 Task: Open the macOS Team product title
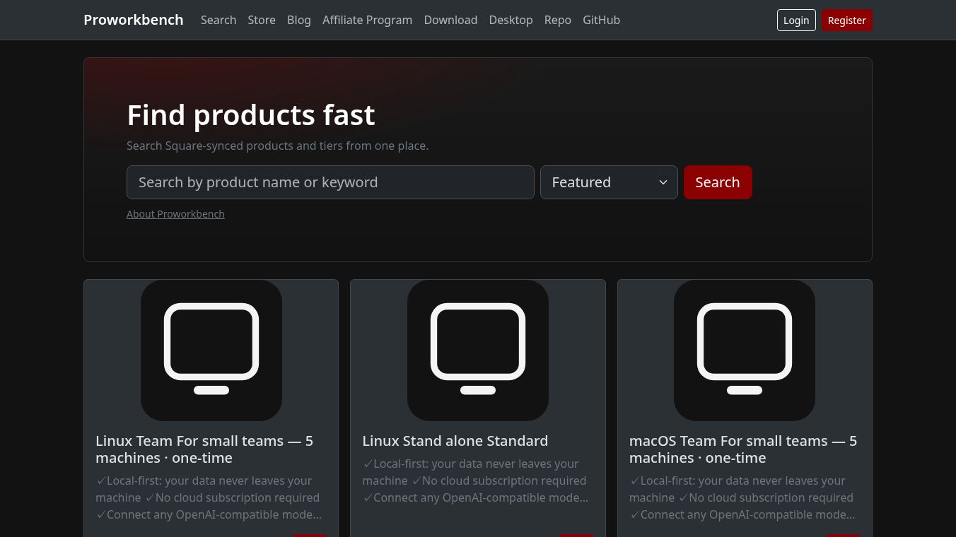pyautogui.click(x=742, y=449)
